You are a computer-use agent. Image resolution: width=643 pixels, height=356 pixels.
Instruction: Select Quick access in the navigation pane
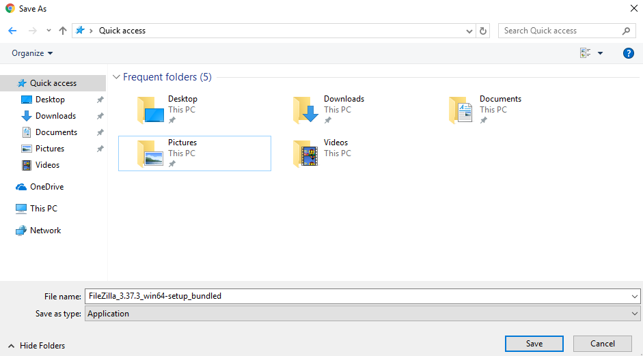[53, 83]
